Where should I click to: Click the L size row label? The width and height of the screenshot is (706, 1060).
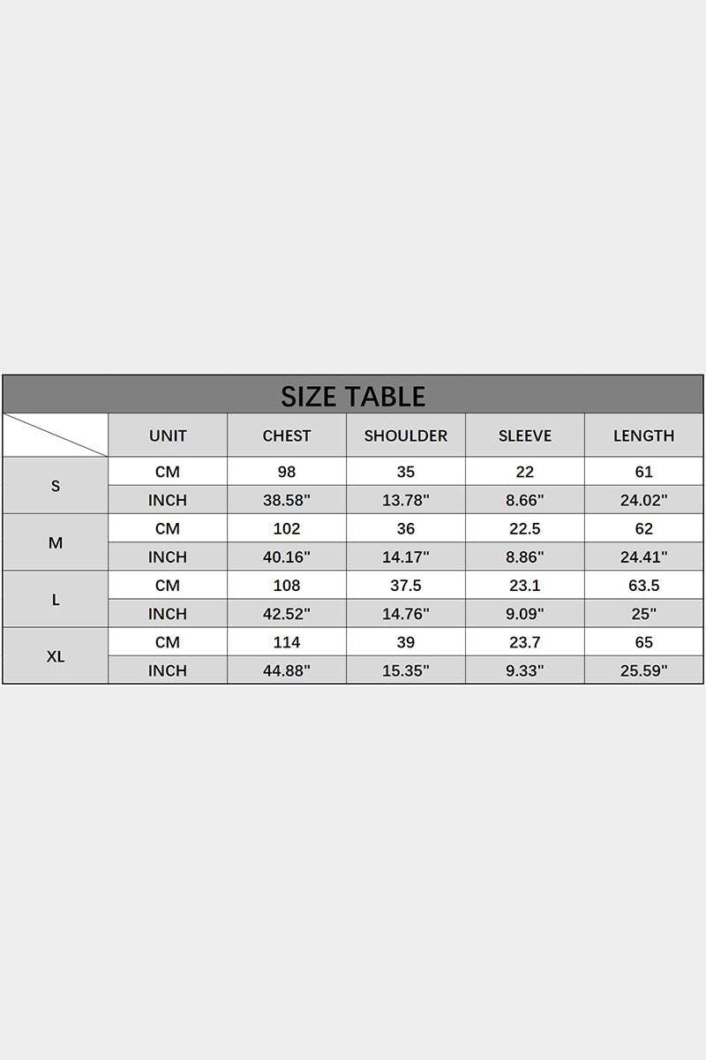pyautogui.click(x=56, y=599)
